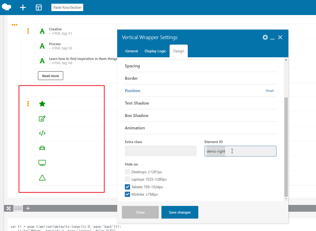This screenshot has height=231, width=316.
Task: Switch to the Display Logic tab
Action: coord(155,51)
